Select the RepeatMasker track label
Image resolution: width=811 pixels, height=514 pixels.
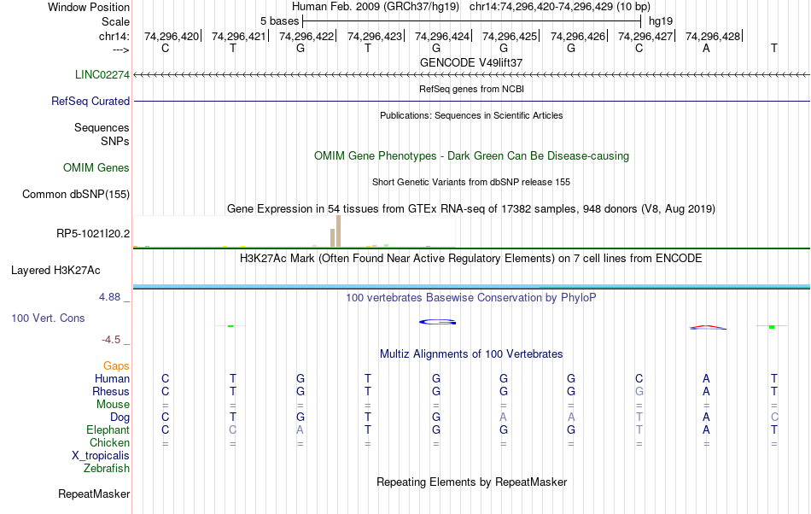point(94,494)
